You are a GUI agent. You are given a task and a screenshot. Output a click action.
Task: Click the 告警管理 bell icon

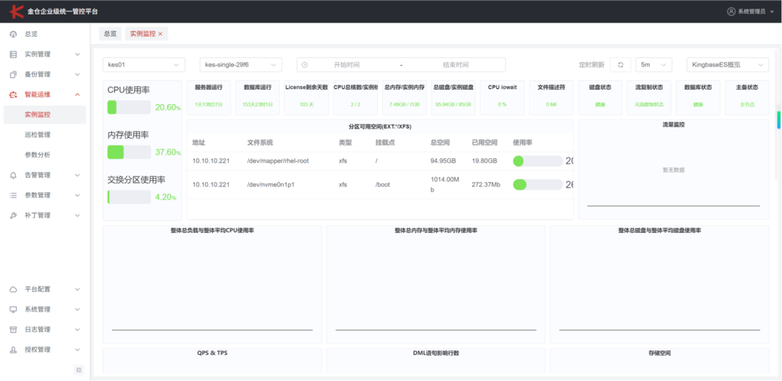[x=14, y=175]
